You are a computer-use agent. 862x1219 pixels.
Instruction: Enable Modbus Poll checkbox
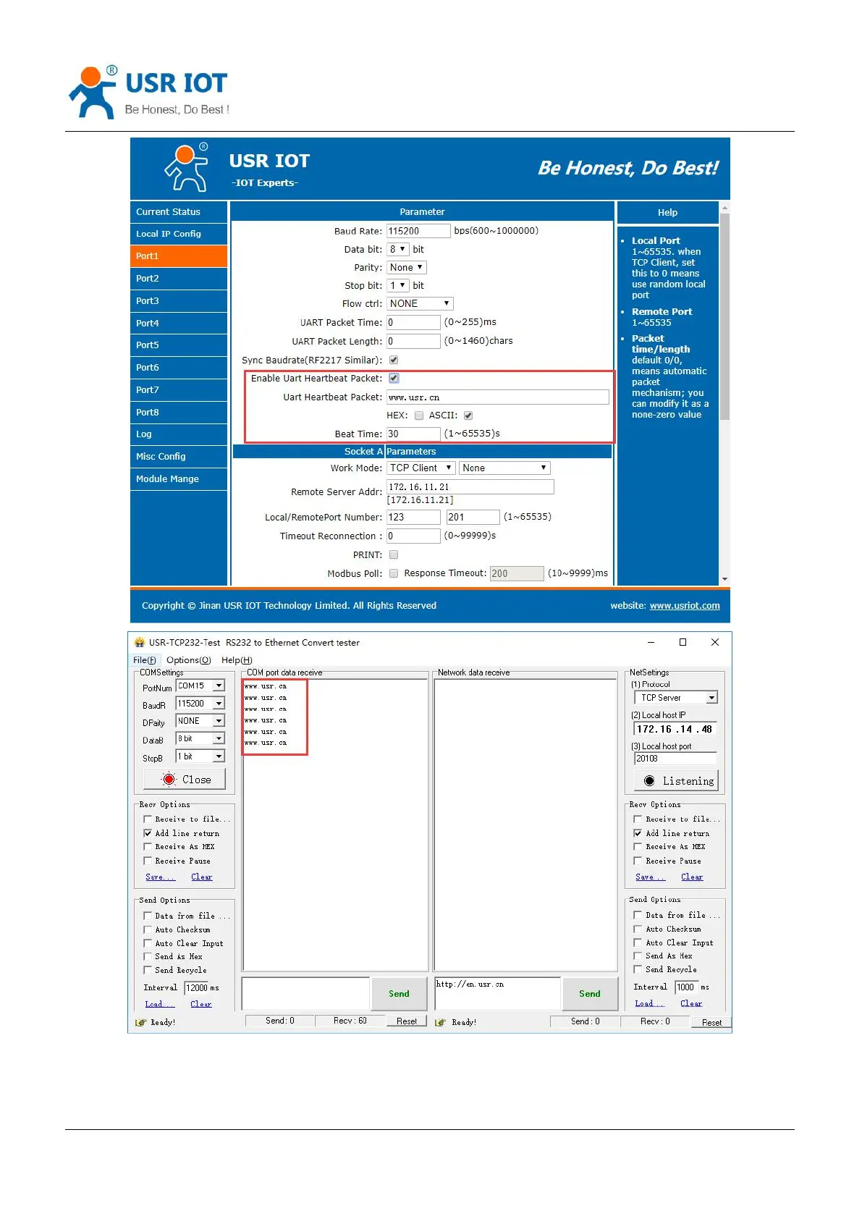(394, 573)
